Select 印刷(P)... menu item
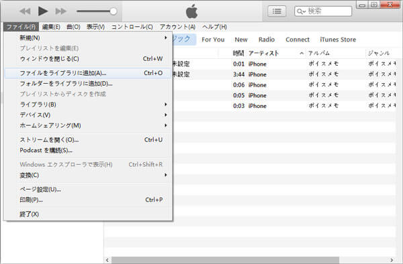The image size is (403, 264). pos(88,200)
